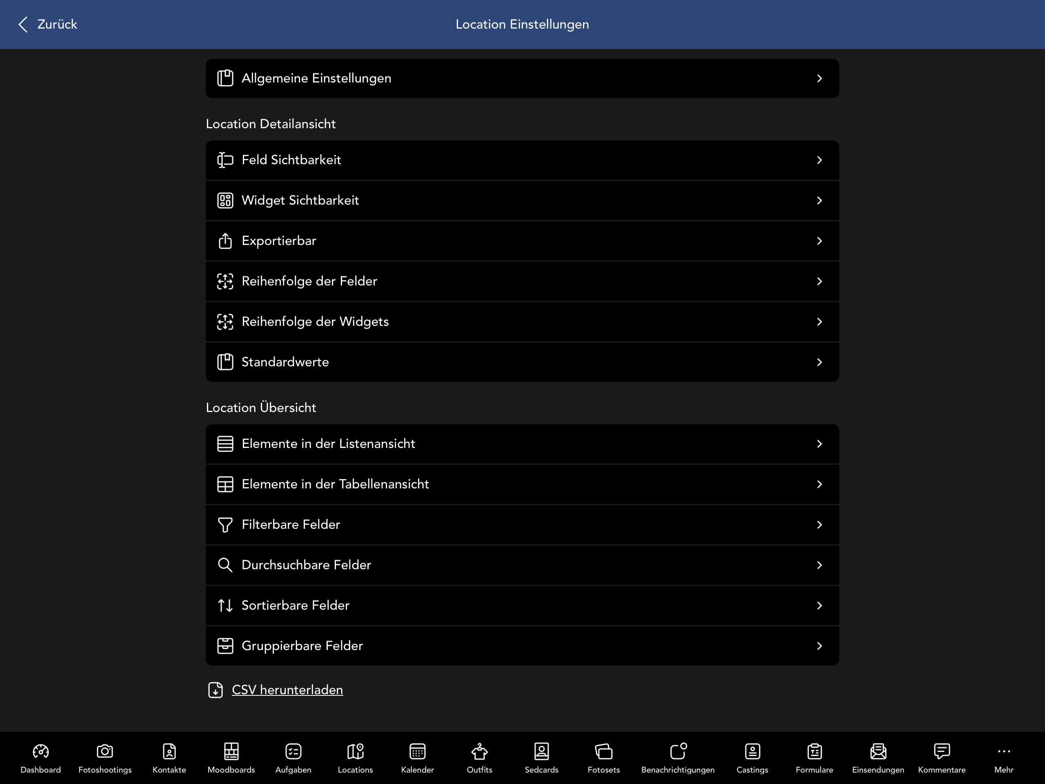The width and height of the screenshot is (1045, 784).
Task: Click the 'Location Übersicht' section heading
Action: point(261,408)
